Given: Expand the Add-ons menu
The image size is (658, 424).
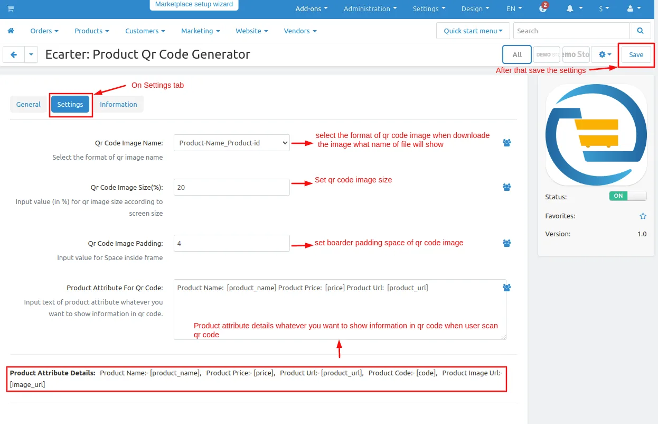Looking at the screenshot, I should tap(312, 9).
